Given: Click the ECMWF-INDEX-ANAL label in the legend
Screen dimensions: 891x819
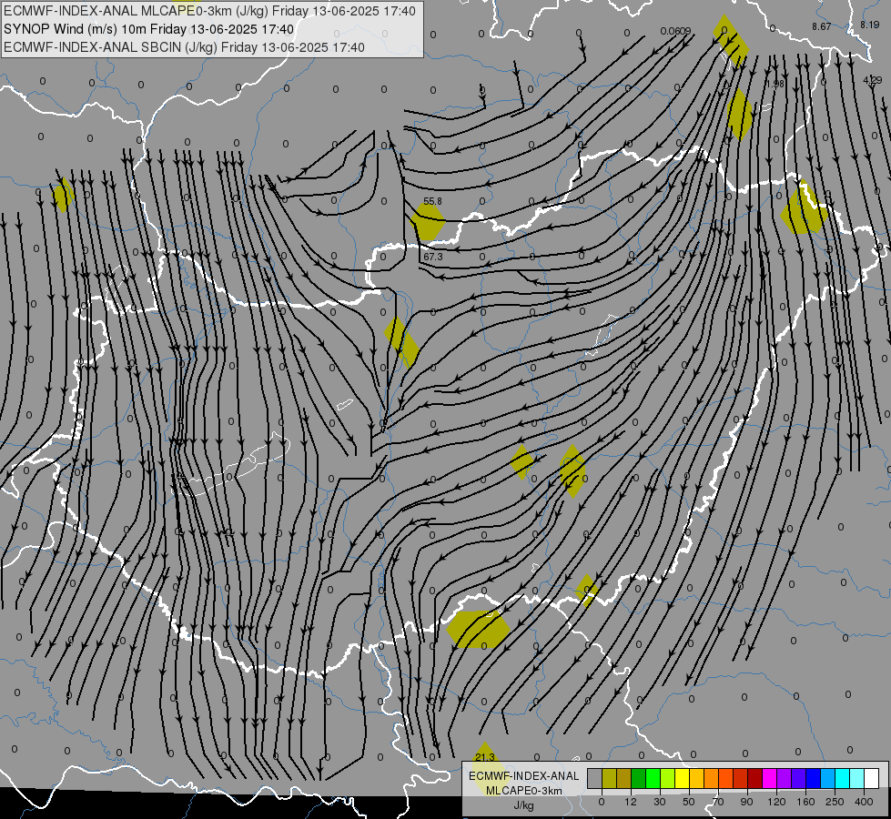Looking at the screenshot, I should point(524,776).
